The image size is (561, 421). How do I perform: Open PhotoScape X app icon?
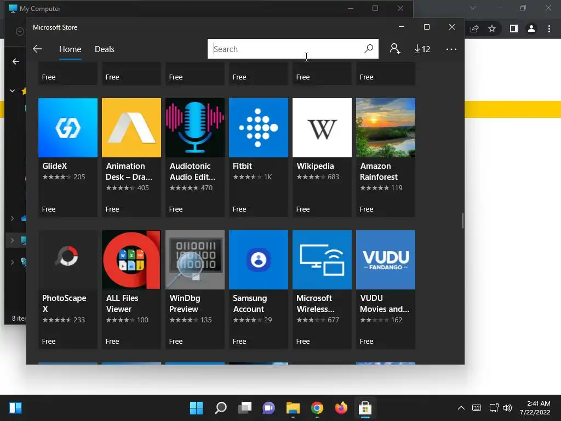pyautogui.click(x=67, y=259)
